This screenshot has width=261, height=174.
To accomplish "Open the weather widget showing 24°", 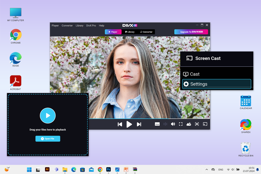I will (7, 169).
